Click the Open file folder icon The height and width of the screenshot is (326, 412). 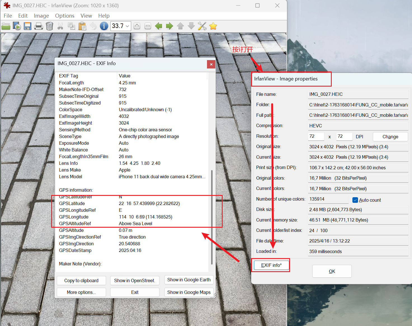(6, 26)
